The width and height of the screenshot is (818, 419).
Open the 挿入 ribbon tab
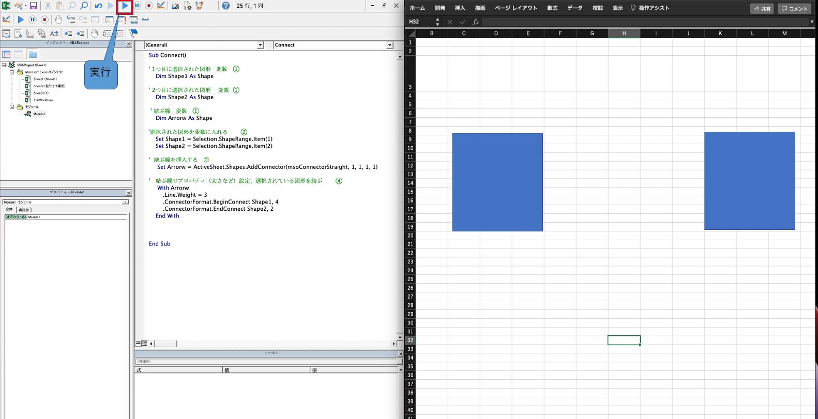(460, 8)
